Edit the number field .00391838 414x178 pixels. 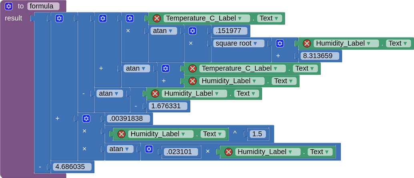(128, 118)
